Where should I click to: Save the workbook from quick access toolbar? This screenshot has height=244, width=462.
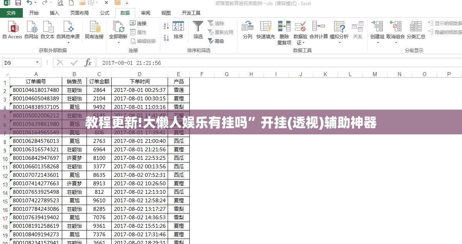18,3
